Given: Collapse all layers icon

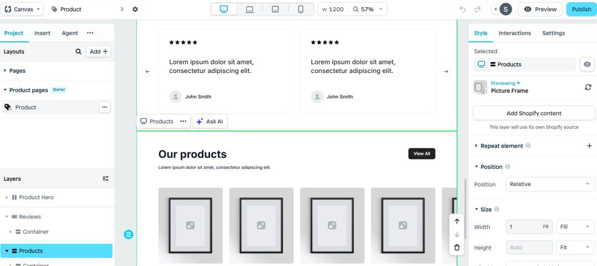Looking at the screenshot, I should coord(106,179).
